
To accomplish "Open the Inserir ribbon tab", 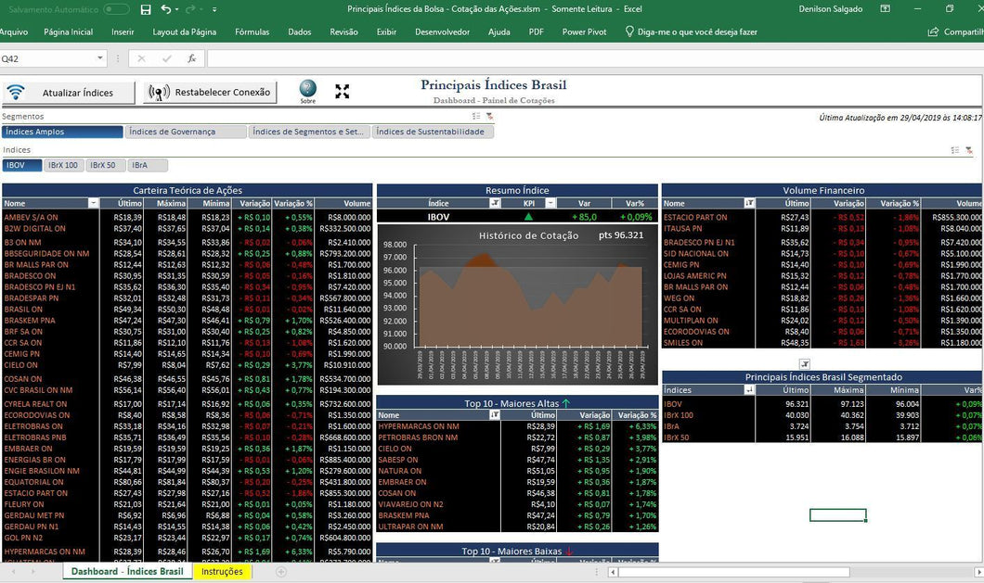I will 123,32.
